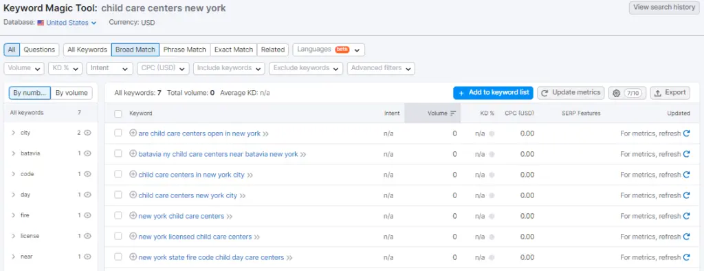
Task: Toggle eye icon for the day group
Action: (x=87, y=195)
